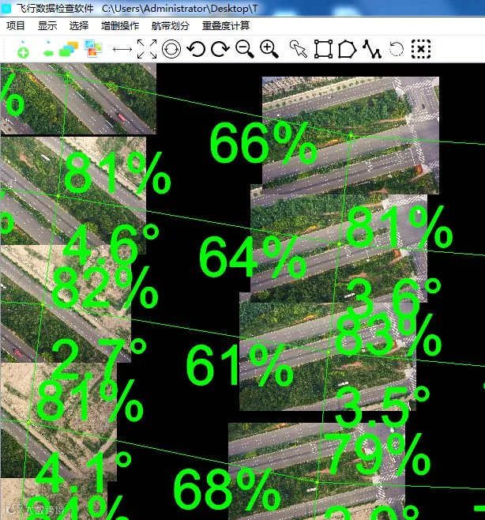Open the 选择 menu
485x520 pixels.
click(x=79, y=25)
